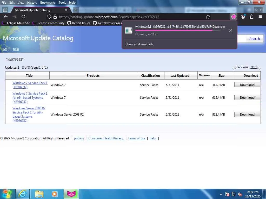Click the Microsoft Update Catalog heading link
The width and height of the screenshot is (266, 199).
pos(38,38)
